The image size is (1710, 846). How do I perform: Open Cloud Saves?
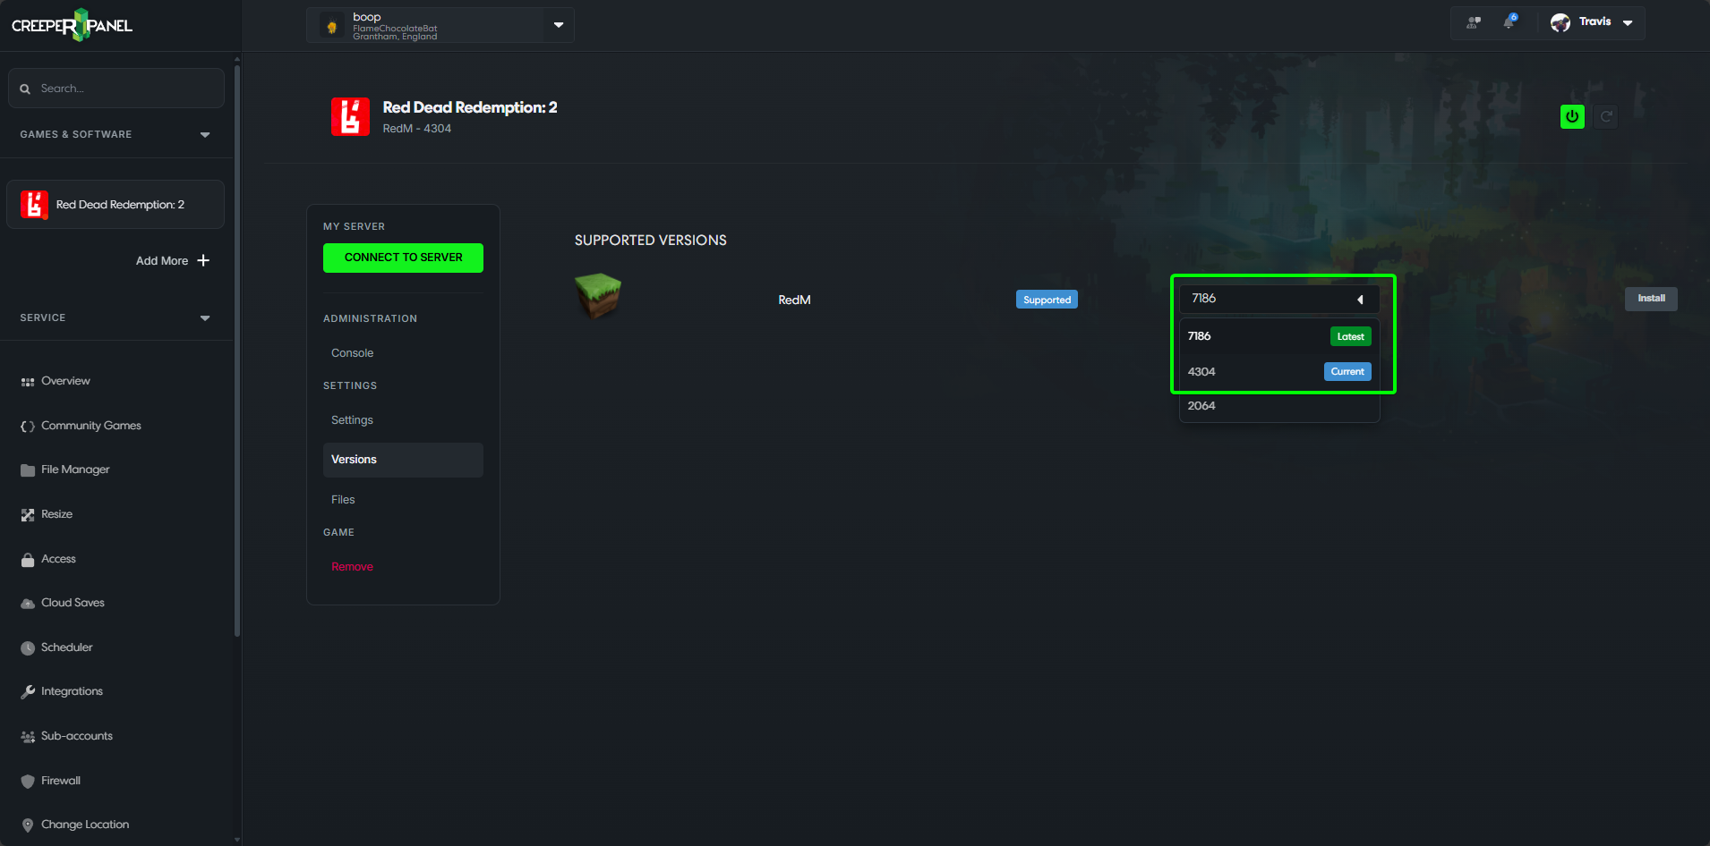coord(73,603)
